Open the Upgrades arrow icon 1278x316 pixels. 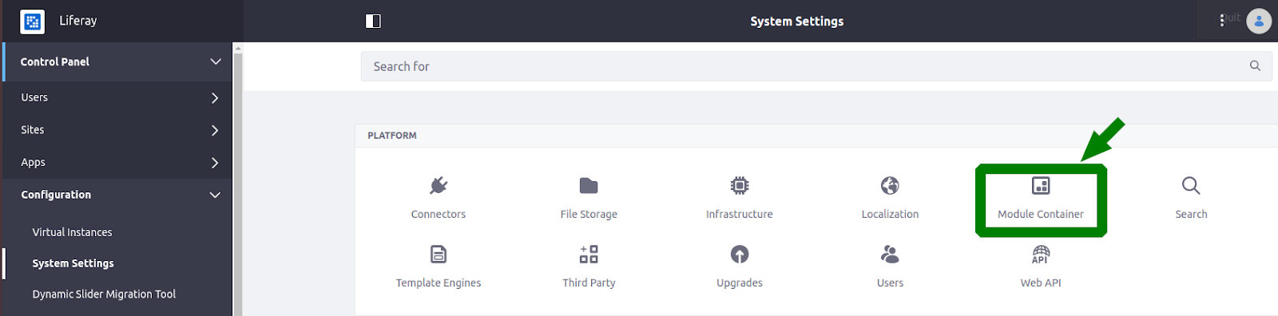[740, 255]
